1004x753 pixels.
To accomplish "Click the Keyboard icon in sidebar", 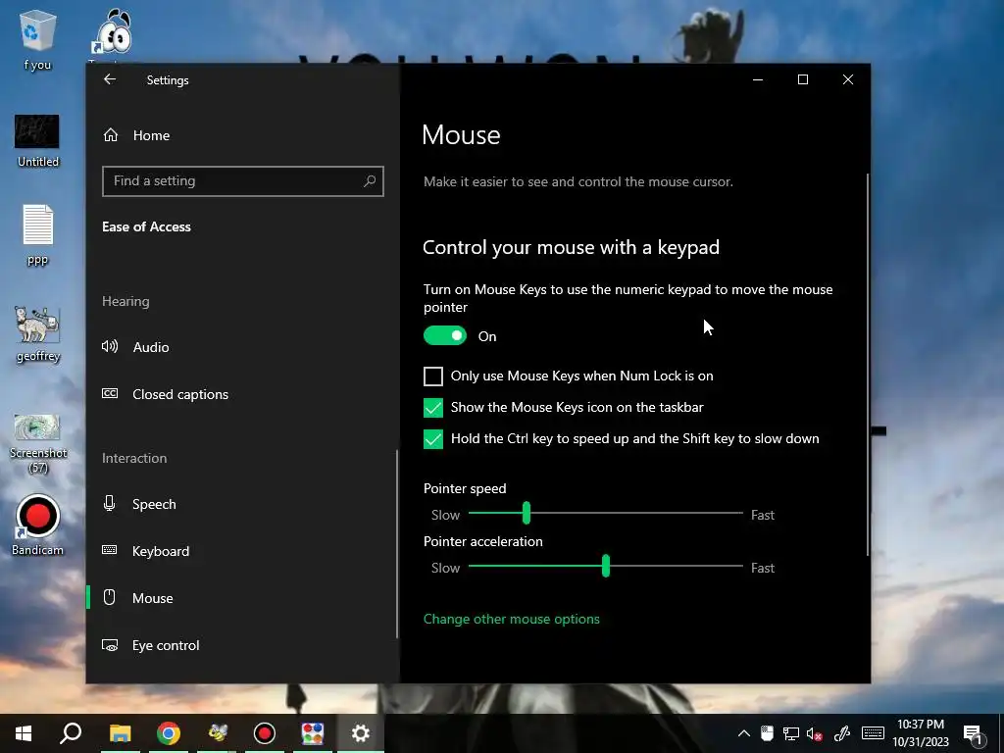I will point(110,550).
